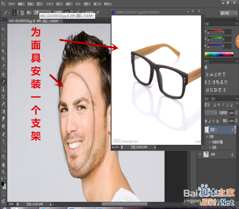Toggle visibility of the Background layer
The height and width of the screenshot is (209, 239).
[200, 155]
